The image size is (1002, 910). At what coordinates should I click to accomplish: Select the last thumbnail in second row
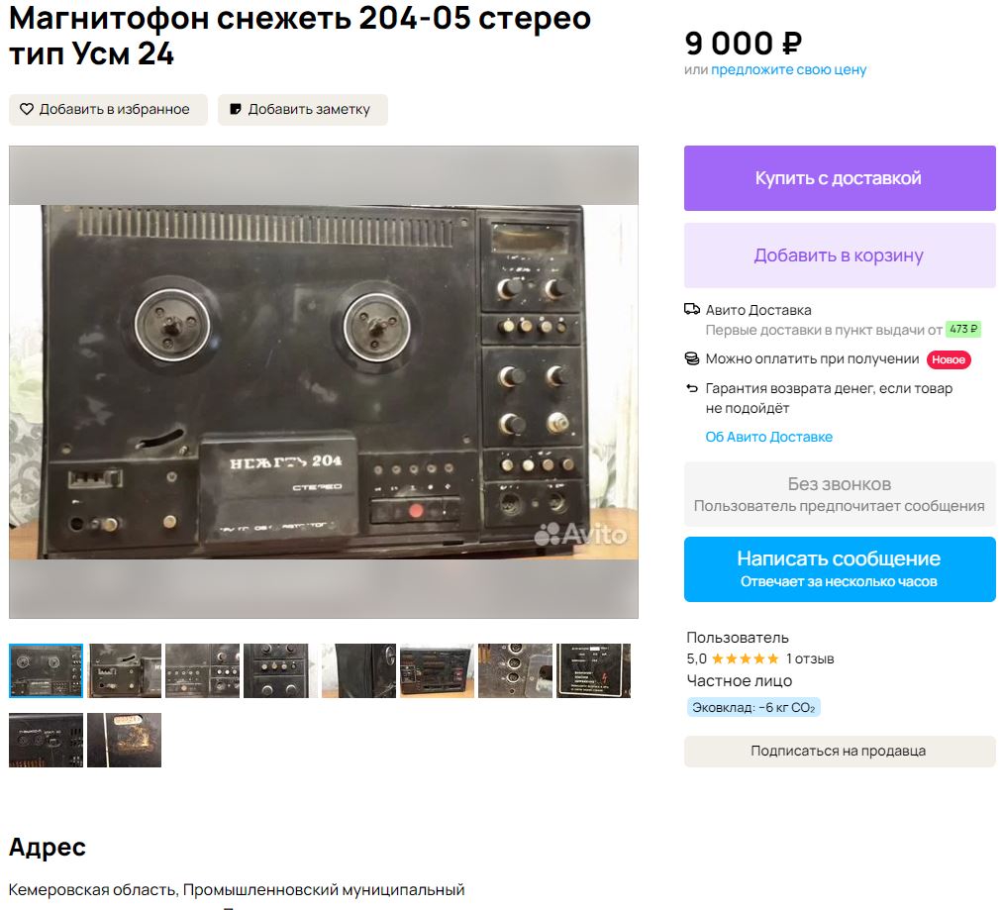click(x=124, y=740)
